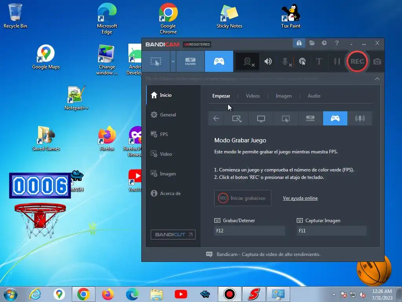Select the HDMI device recording mode in top bar
Screen dimensions: 402x302
pos(190,61)
